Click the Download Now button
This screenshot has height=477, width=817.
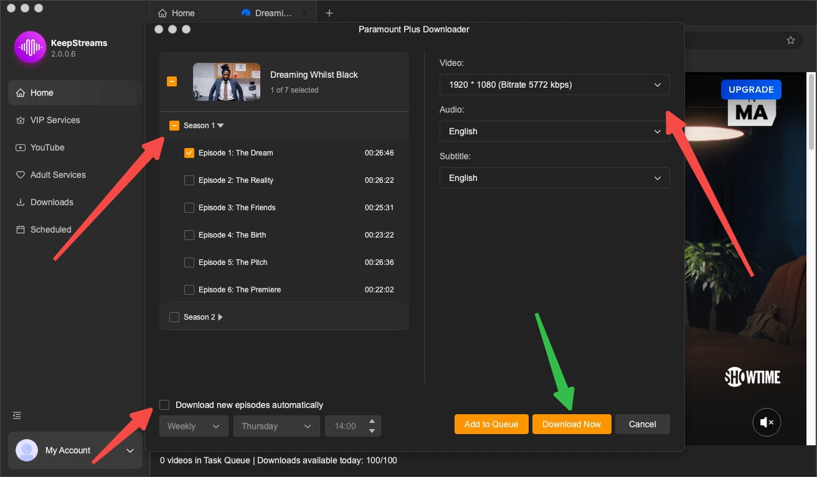(571, 424)
